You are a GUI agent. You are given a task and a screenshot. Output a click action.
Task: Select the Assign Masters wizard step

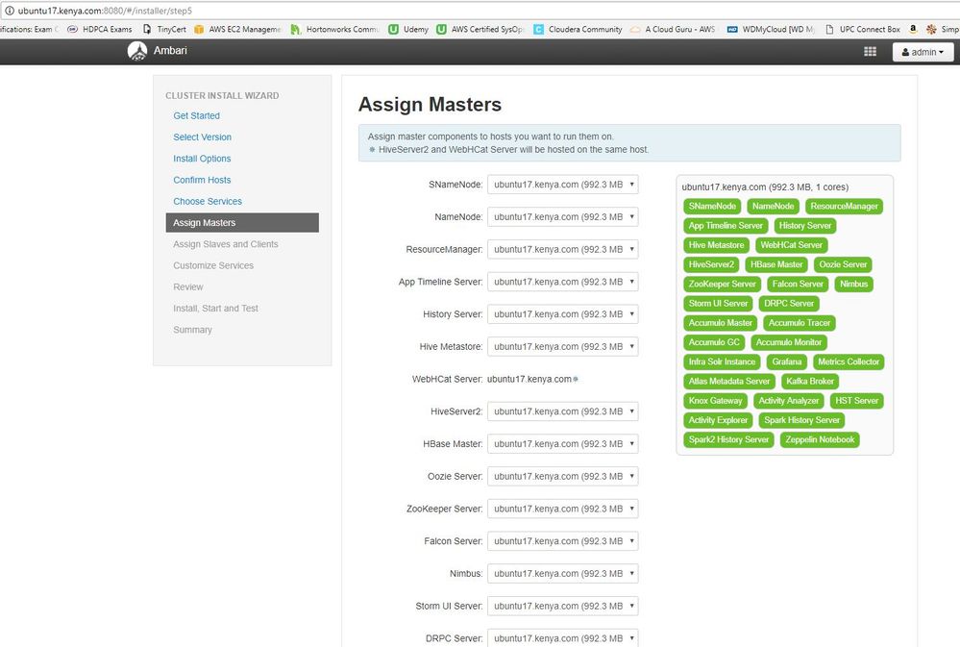(242, 223)
